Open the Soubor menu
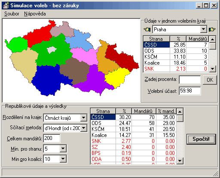 tap(12, 14)
